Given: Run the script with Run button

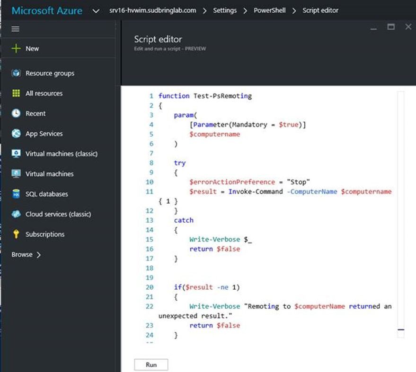Looking at the screenshot, I should (x=151, y=364).
